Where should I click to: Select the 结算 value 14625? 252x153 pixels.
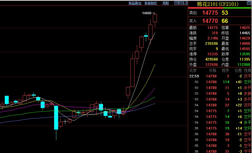(x=245, y=28)
